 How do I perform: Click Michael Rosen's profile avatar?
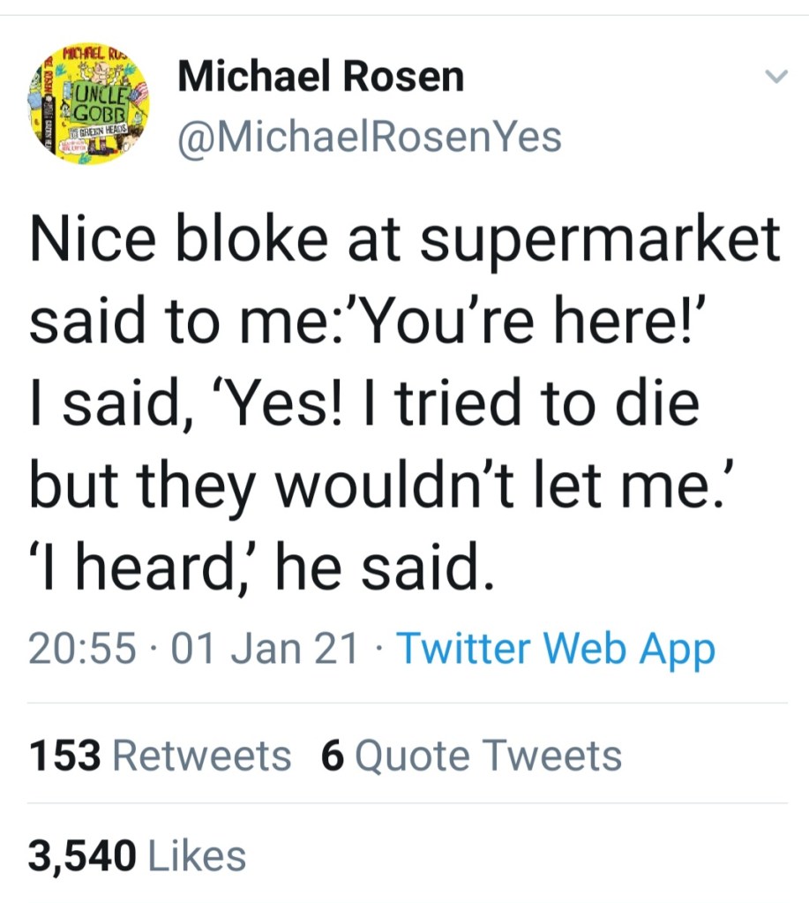pos(87,105)
